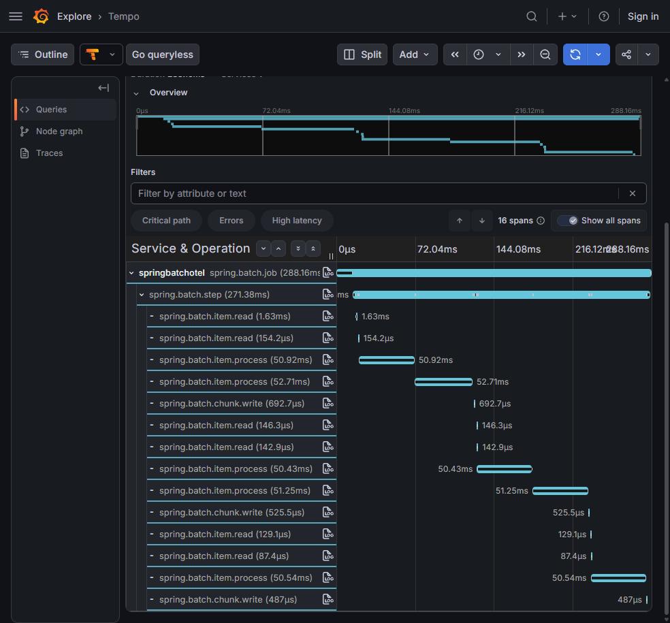
Task: Zoom out the time range
Action: pyautogui.click(x=545, y=54)
